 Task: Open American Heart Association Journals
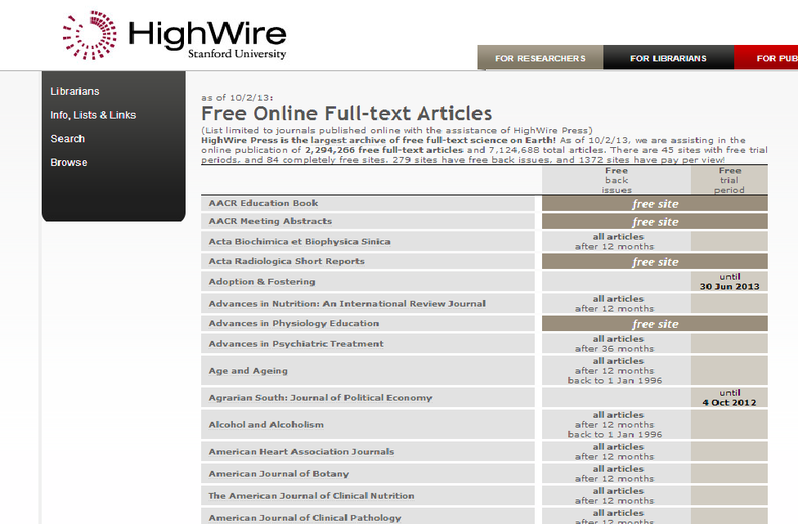(x=301, y=452)
